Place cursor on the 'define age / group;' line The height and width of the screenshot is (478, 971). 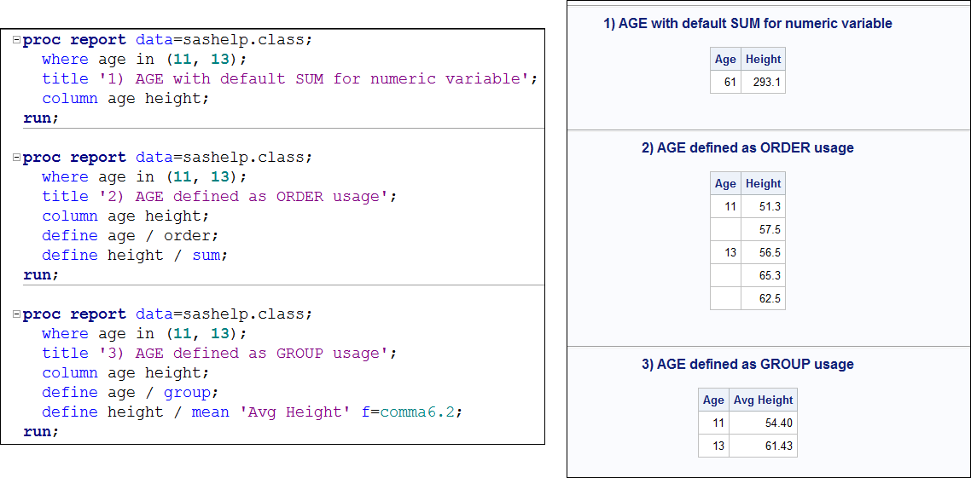point(130,393)
